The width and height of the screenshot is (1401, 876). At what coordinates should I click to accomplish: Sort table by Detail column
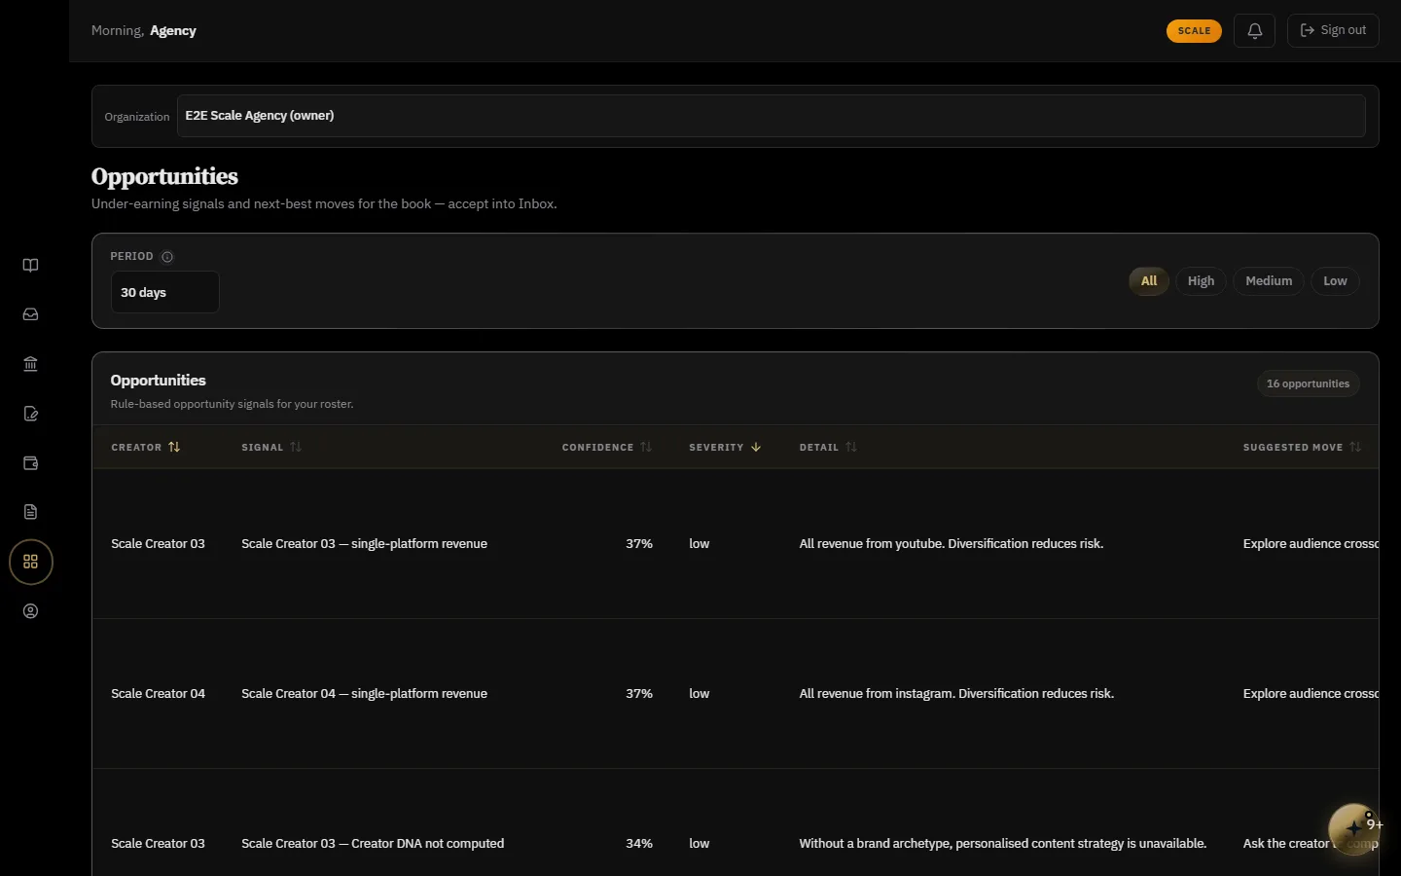click(x=828, y=447)
